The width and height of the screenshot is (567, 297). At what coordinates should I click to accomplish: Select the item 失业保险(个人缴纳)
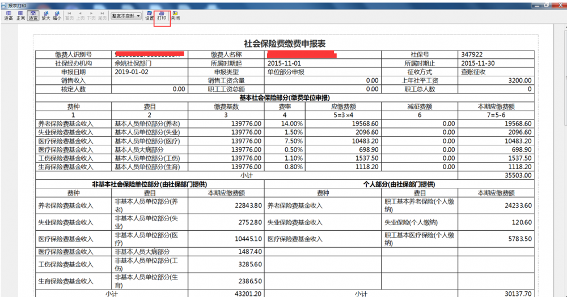tap(411, 222)
